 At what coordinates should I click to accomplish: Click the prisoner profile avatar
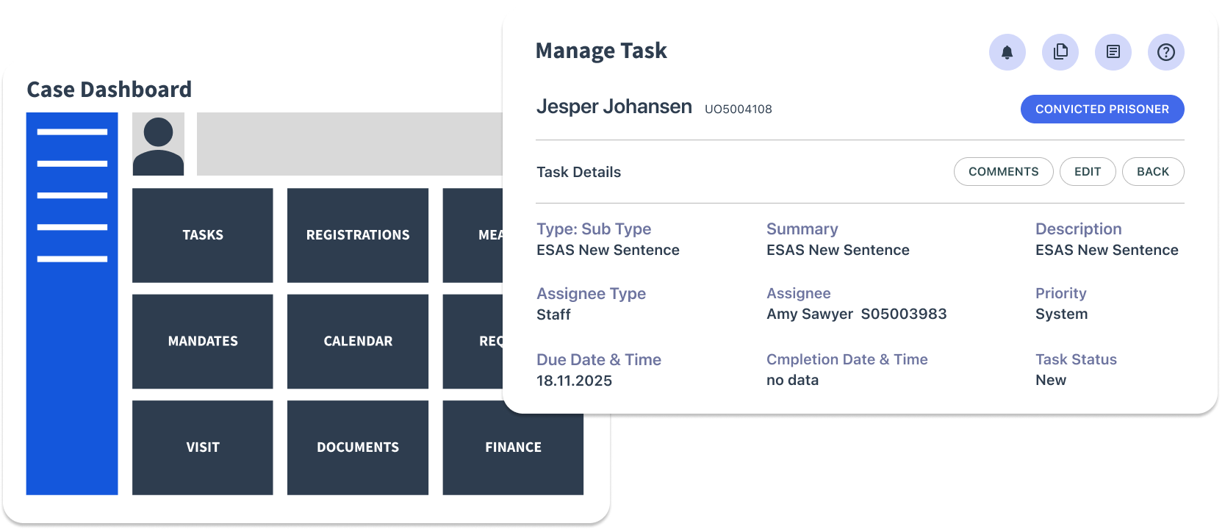[x=158, y=144]
